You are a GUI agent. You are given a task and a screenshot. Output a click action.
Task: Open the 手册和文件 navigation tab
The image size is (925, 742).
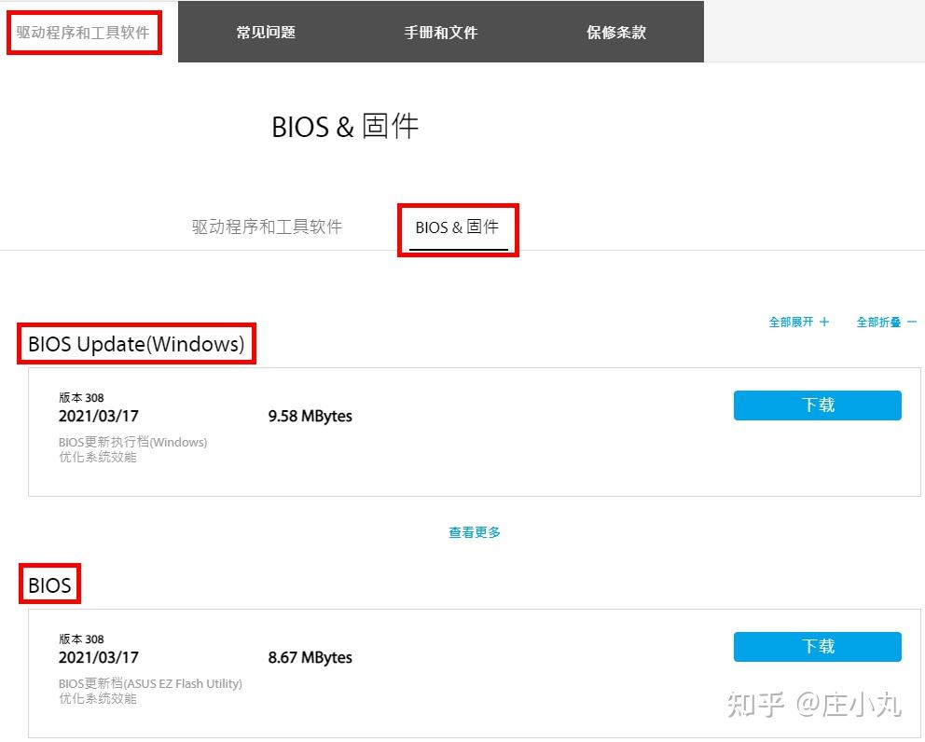pyautogui.click(x=440, y=31)
